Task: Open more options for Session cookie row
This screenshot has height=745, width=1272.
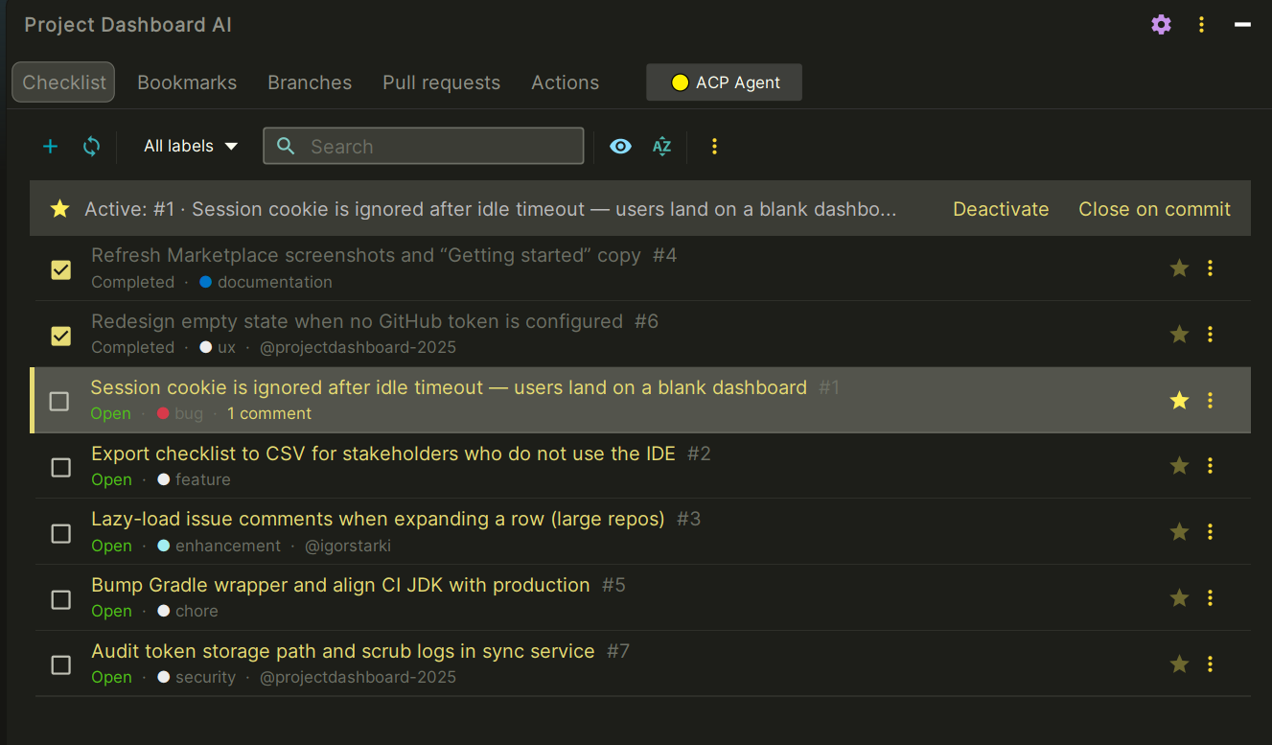Action: tap(1210, 401)
